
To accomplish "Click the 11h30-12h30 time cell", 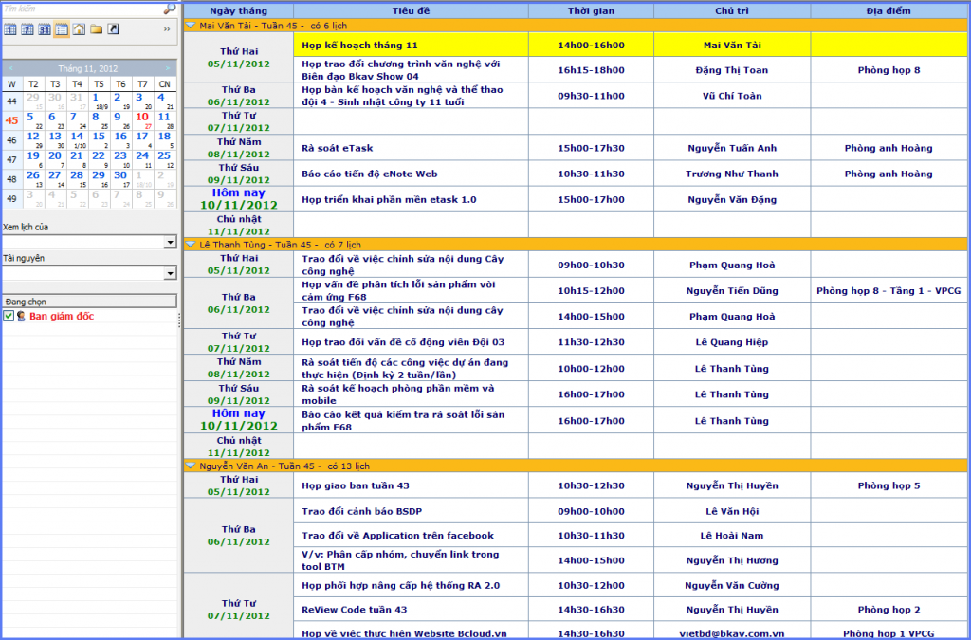I will tap(591, 342).
